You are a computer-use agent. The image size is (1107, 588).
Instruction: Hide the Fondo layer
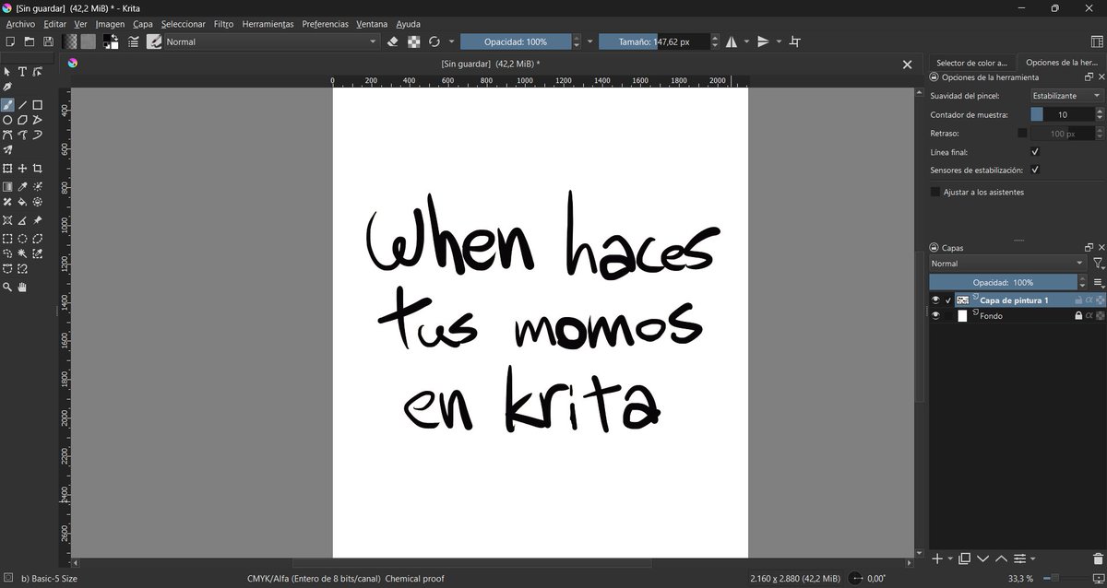(935, 316)
